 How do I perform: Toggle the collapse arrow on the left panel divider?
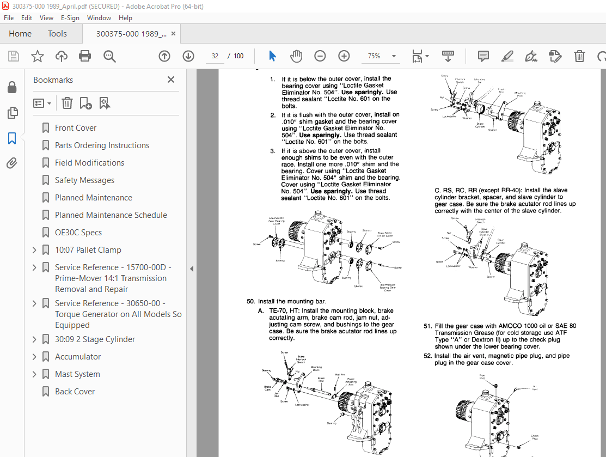coord(191,269)
